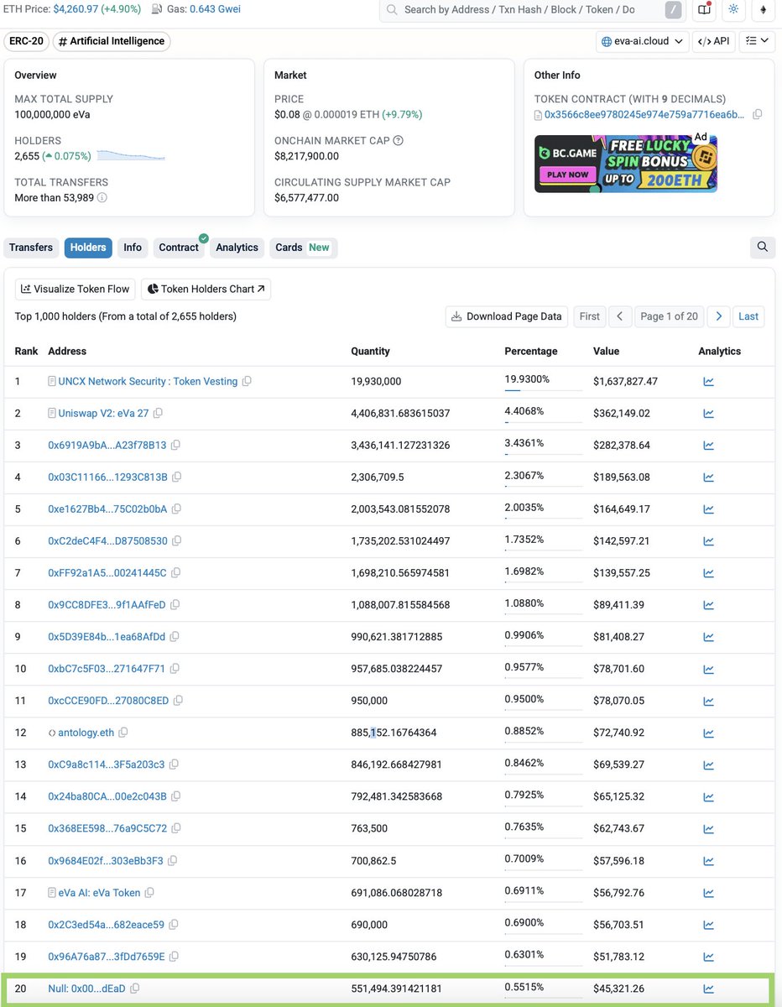Screen dimensions: 782x1007
Task: Jump to the Last page
Action: (x=748, y=316)
